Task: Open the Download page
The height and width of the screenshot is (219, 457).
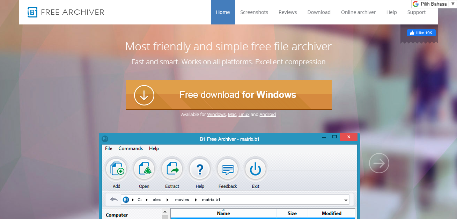Action: pos(319,12)
